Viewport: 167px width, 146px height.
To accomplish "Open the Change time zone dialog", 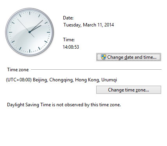I will [129, 90].
